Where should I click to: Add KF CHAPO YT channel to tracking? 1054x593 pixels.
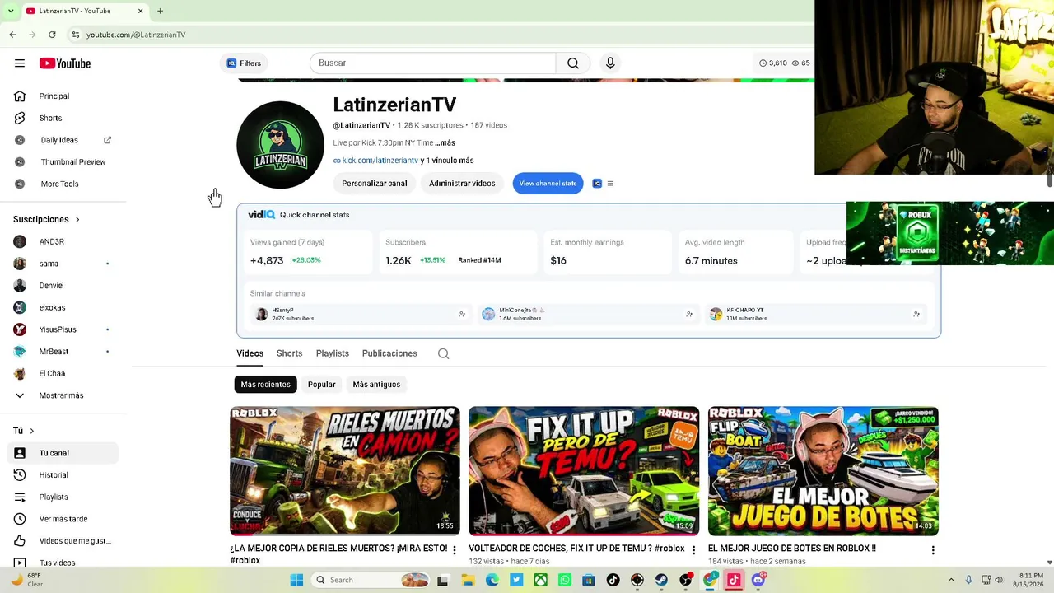pos(916,314)
